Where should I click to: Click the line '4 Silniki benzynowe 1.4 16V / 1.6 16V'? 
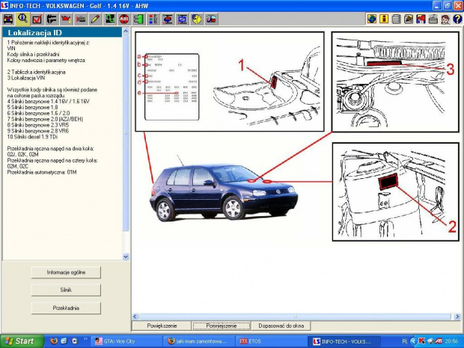tap(48, 101)
